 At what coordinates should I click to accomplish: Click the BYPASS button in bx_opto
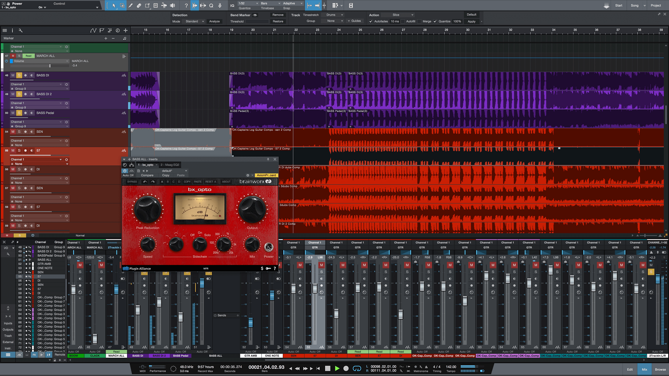pos(132,182)
